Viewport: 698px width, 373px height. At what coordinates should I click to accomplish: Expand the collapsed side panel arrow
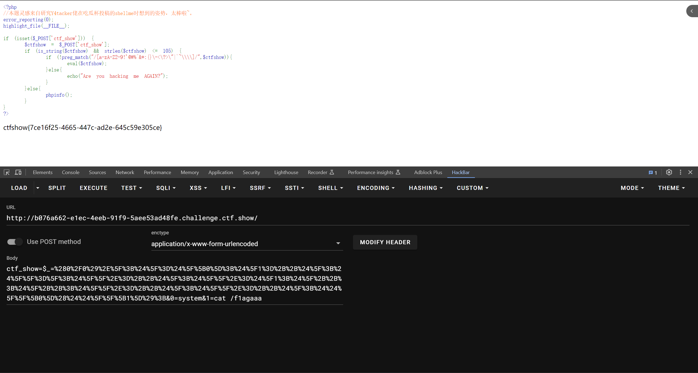pyautogui.click(x=692, y=11)
